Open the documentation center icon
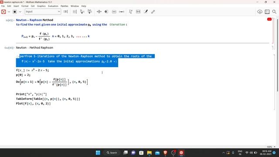 pos(267,12)
